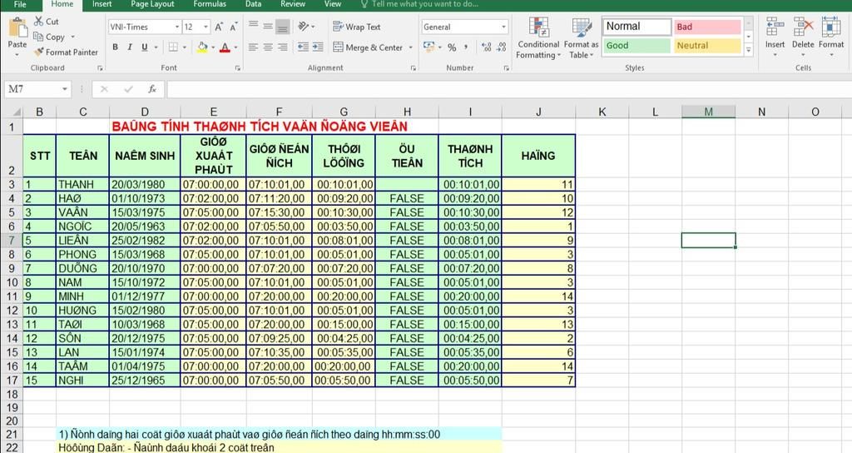Click the Insert Function fx icon
Screen dimensions: 852x453
(152, 89)
